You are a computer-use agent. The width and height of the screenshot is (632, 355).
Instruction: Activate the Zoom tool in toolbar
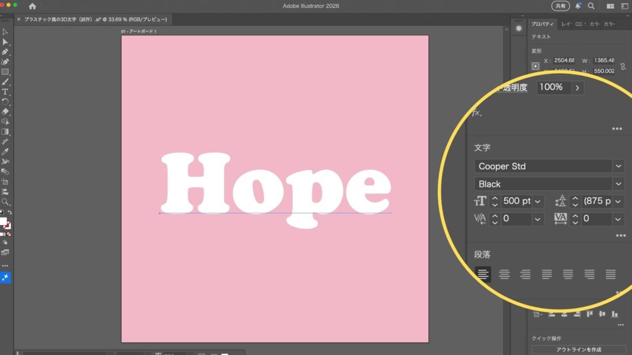(x=6, y=202)
